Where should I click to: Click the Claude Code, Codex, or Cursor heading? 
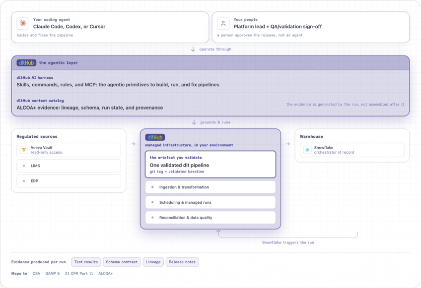tap(70, 27)
